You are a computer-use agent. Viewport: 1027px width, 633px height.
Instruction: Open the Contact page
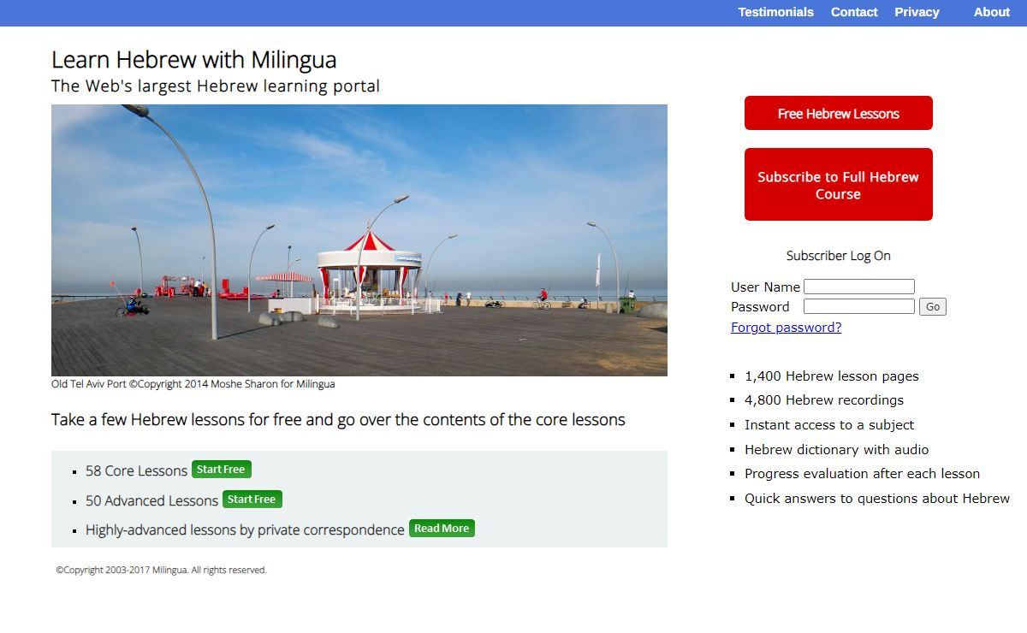[854, 12]
